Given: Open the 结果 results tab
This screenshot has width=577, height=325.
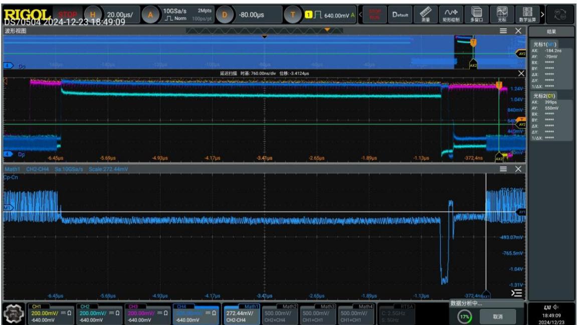Looking at the screenshot, I should 551,32.
